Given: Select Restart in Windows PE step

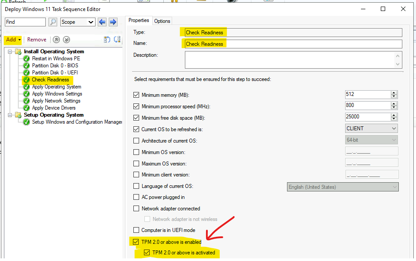Looking at the screenshot, I should pos(56,59).
